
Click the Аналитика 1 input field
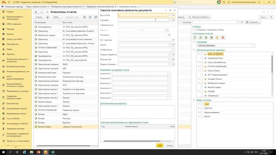[x=140, y=74]
